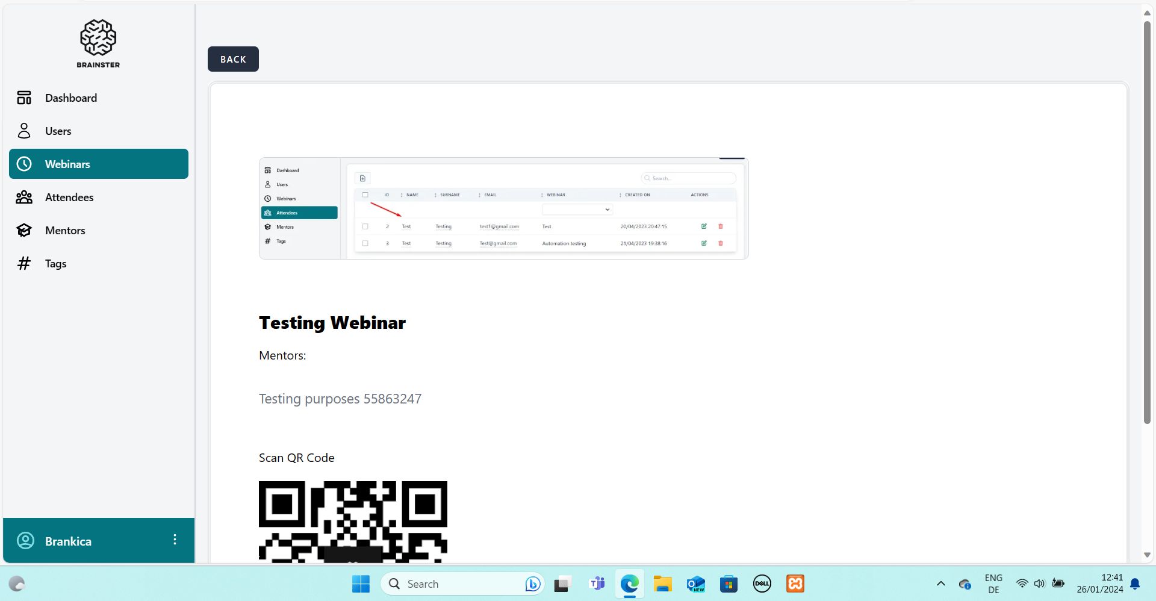Viewport: 1156px width, 601px height.
Task: Click the webinar QR code image
Action: pyautogui.click(x=353, y=522)
